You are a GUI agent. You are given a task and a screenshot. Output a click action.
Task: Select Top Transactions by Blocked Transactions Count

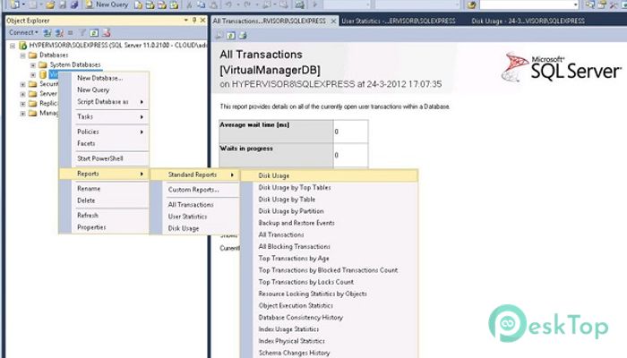point(330,270)
